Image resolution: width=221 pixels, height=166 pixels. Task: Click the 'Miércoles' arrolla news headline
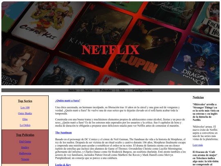click(x=206, y=112)
